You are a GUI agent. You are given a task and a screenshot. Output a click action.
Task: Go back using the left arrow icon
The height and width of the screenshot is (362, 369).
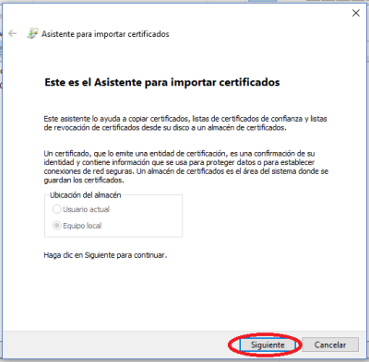pyautogui.click(x=12, y=33)
